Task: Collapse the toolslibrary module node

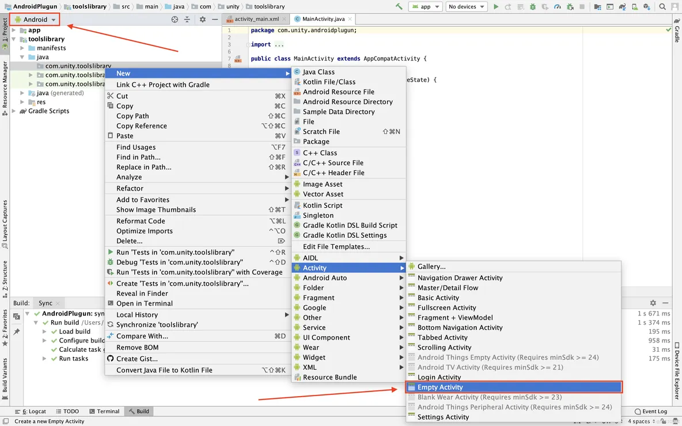Action: pos(14,39)
